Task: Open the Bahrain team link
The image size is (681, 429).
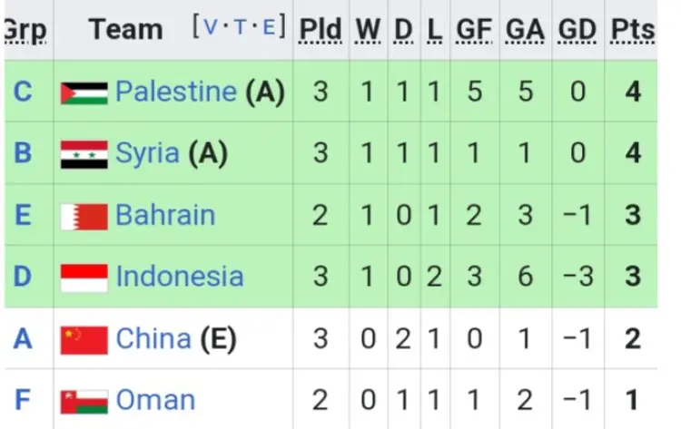Action: click(165, 215)
